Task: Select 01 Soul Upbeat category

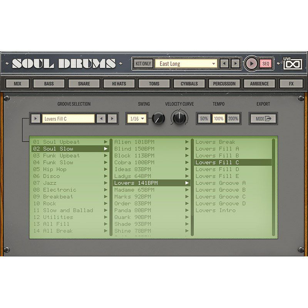Action: pos(70,142)
